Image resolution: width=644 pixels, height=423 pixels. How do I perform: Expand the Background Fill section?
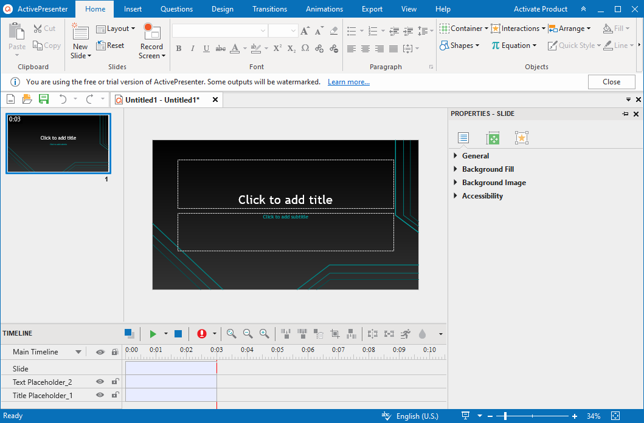coord(488,169)
